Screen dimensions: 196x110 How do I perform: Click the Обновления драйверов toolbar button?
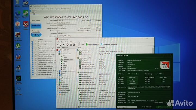click(x=109, y=44)
